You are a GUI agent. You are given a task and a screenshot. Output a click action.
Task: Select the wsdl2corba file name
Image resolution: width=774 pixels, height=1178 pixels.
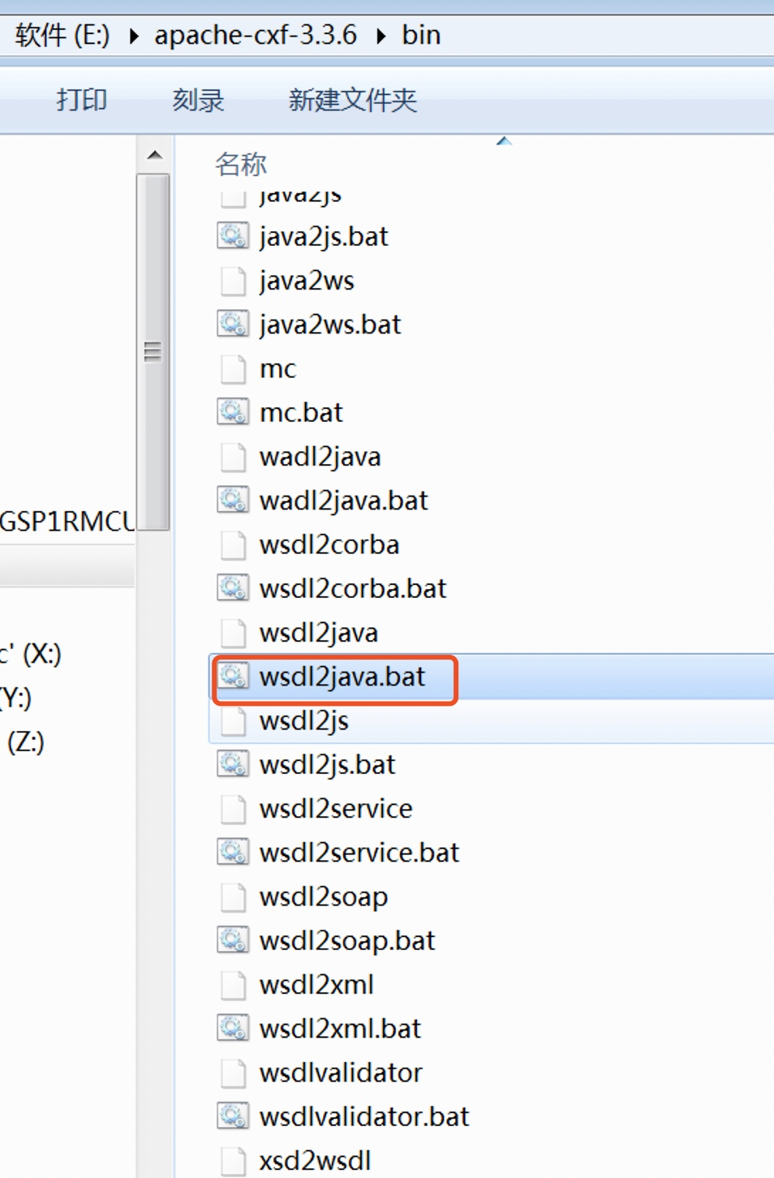tap(329, 544)
